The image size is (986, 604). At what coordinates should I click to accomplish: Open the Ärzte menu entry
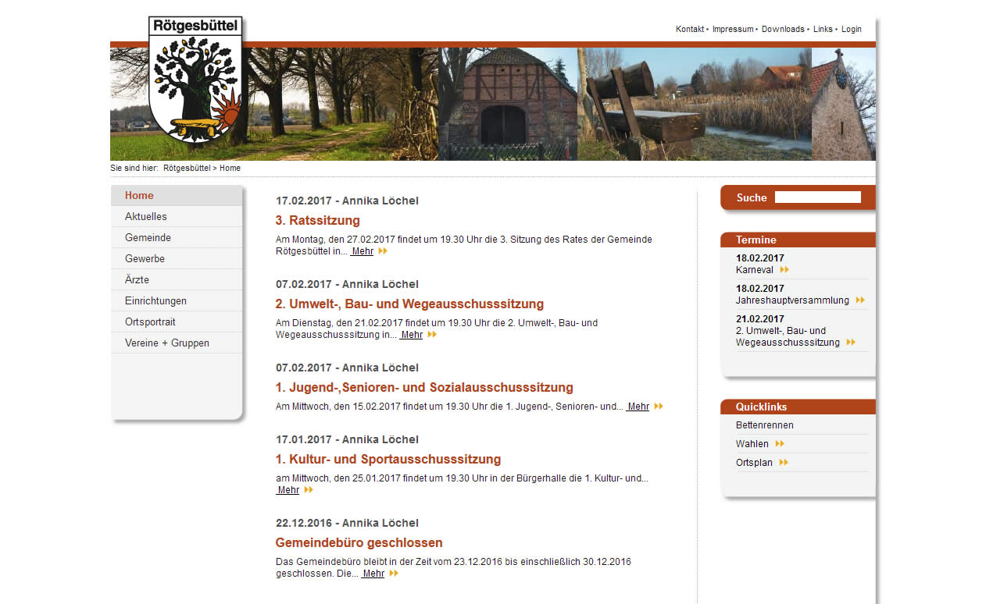177,280
